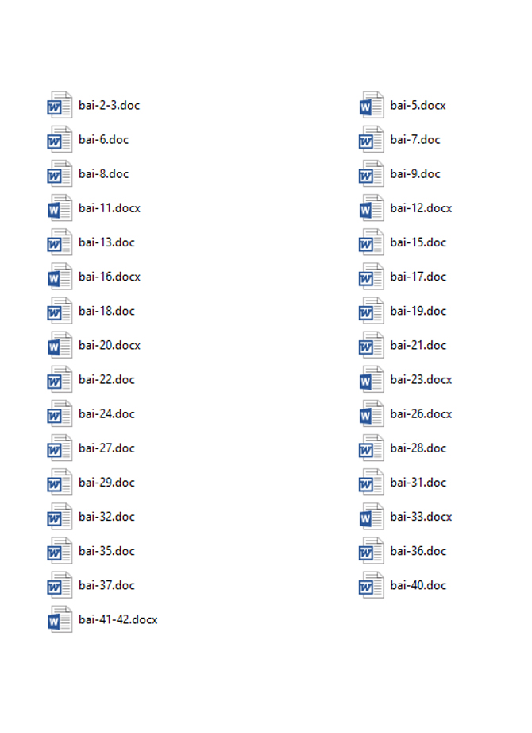Select the bai-20.docx file icon

click(x=60, y=345)
